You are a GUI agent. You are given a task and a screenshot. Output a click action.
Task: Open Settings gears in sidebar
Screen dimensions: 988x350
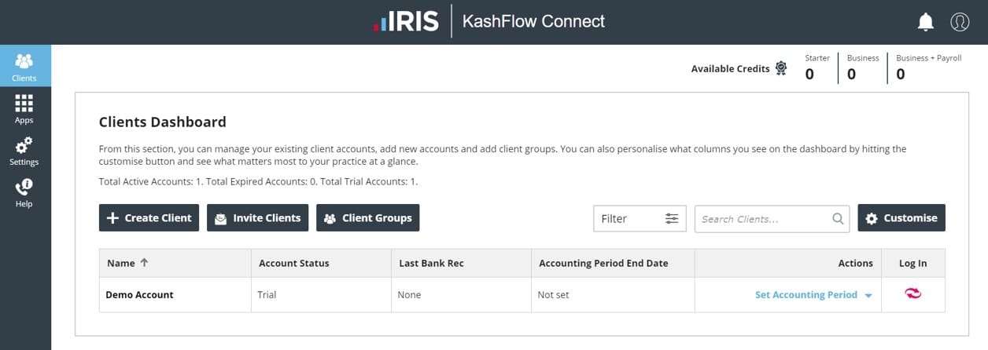[x=24, y=151]
